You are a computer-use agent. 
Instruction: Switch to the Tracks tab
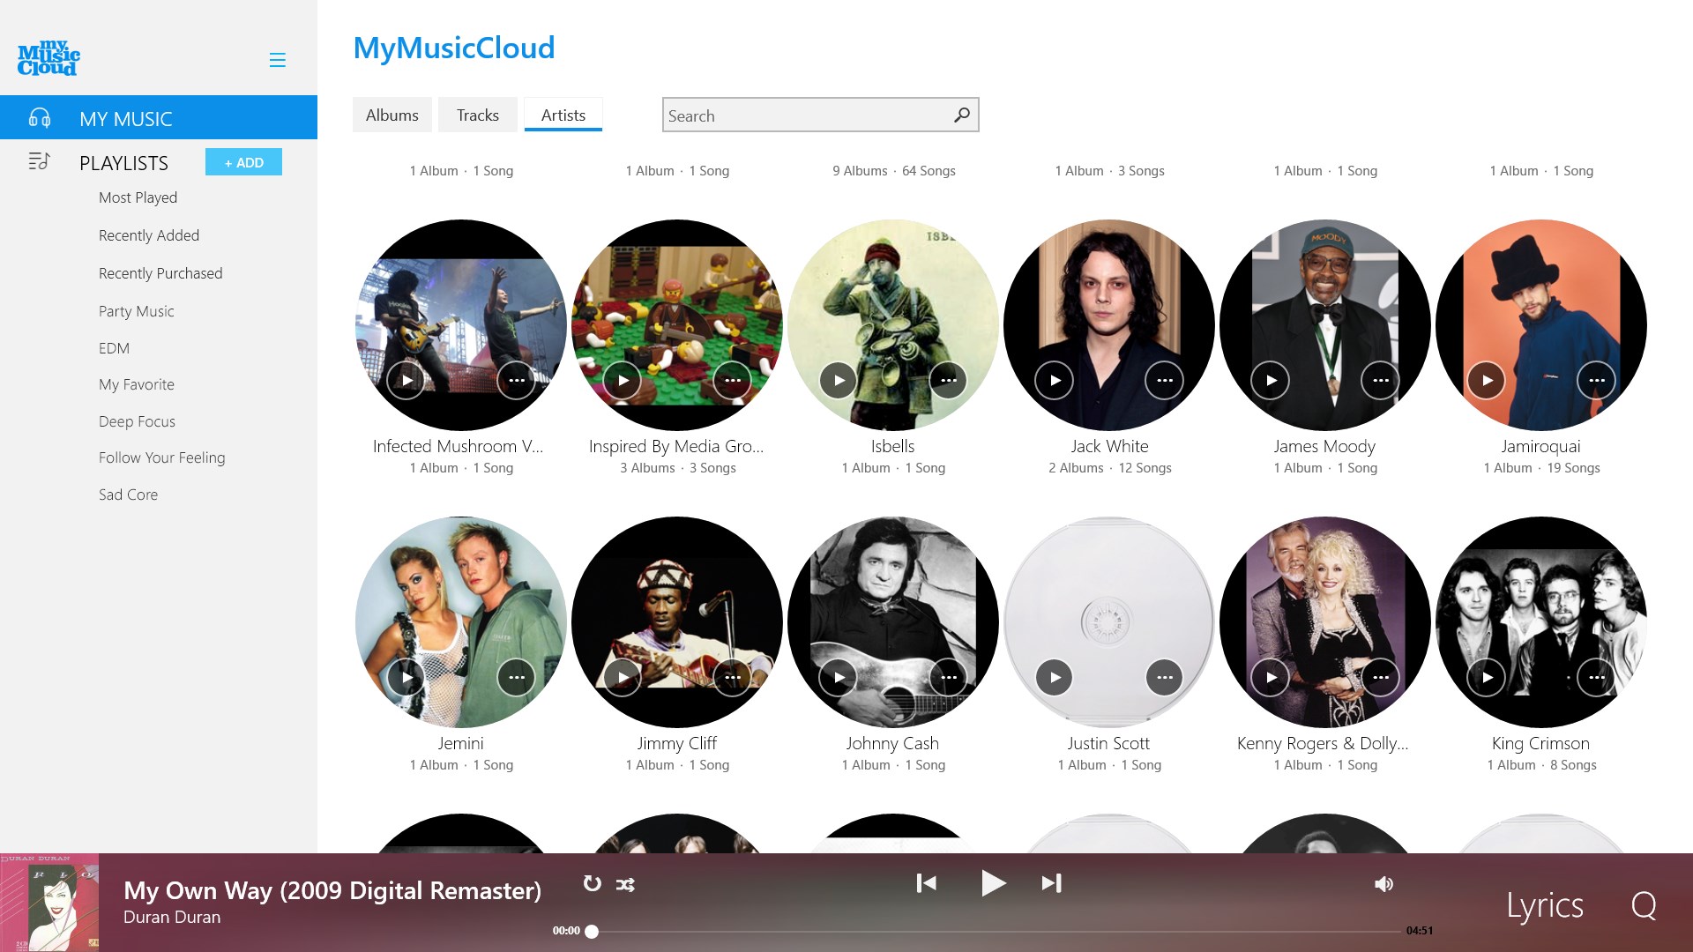[x=478, y=115]
